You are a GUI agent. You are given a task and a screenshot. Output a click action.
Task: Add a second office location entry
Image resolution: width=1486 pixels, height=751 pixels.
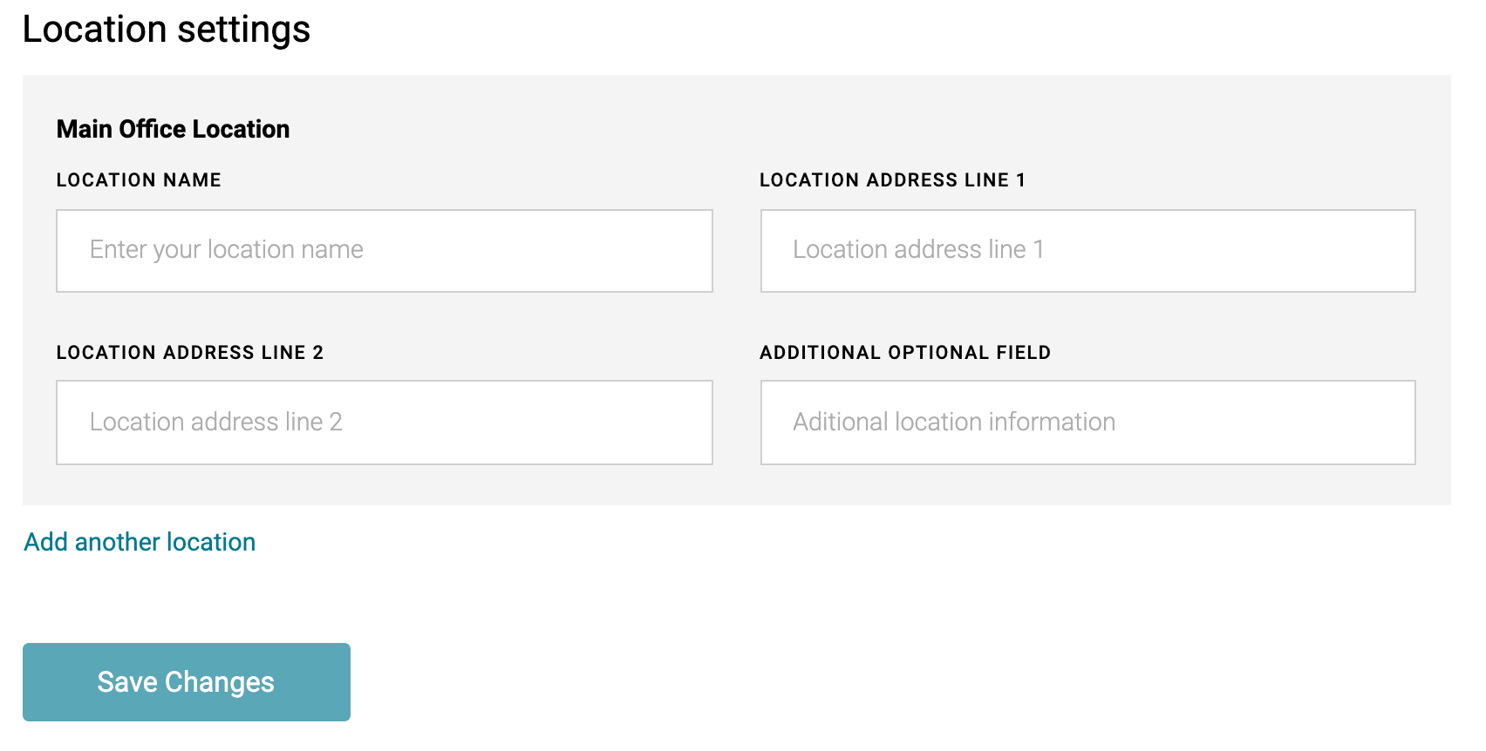[140, 542]
